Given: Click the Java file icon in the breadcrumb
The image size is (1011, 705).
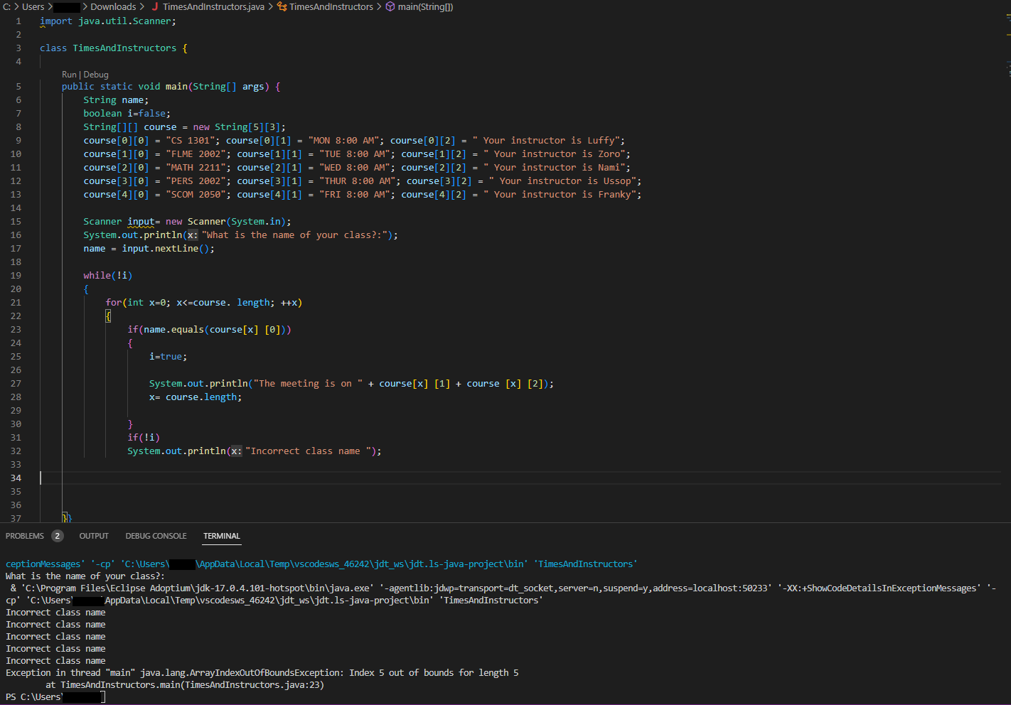Looking at the screenshot, I should tap(155, 6).
